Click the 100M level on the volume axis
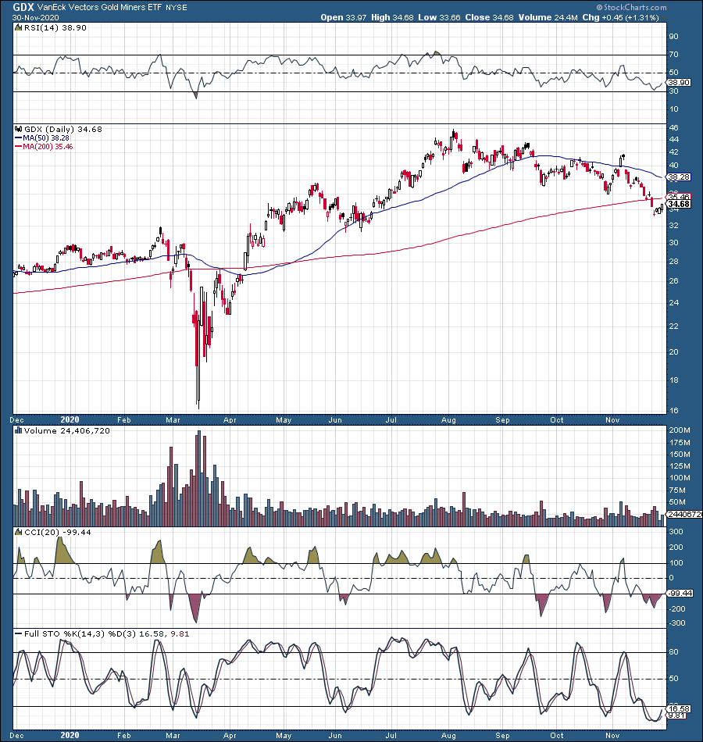Image resolution: width=703 pixels, height=742 pixels. click(x=680, y=478)
